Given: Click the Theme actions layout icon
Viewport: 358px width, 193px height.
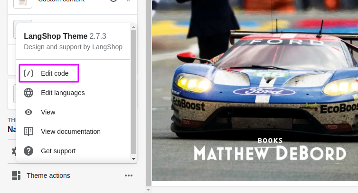Looking at the screenshot, I should [16, 175].
